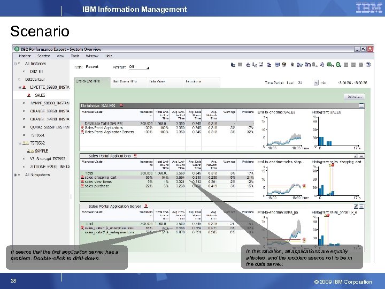This screenshot has width=385, height=289.
Task: Select the SALES database in the tree
Action: click(x=40, y=95)
